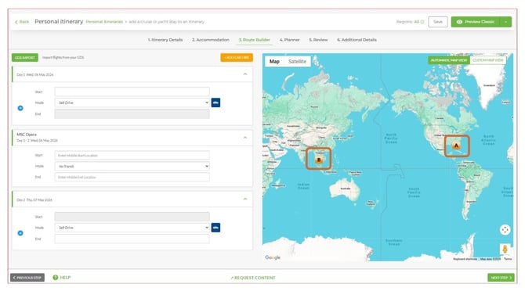Click the Previous Step button
525x291 pixels.
click(27, 278)
